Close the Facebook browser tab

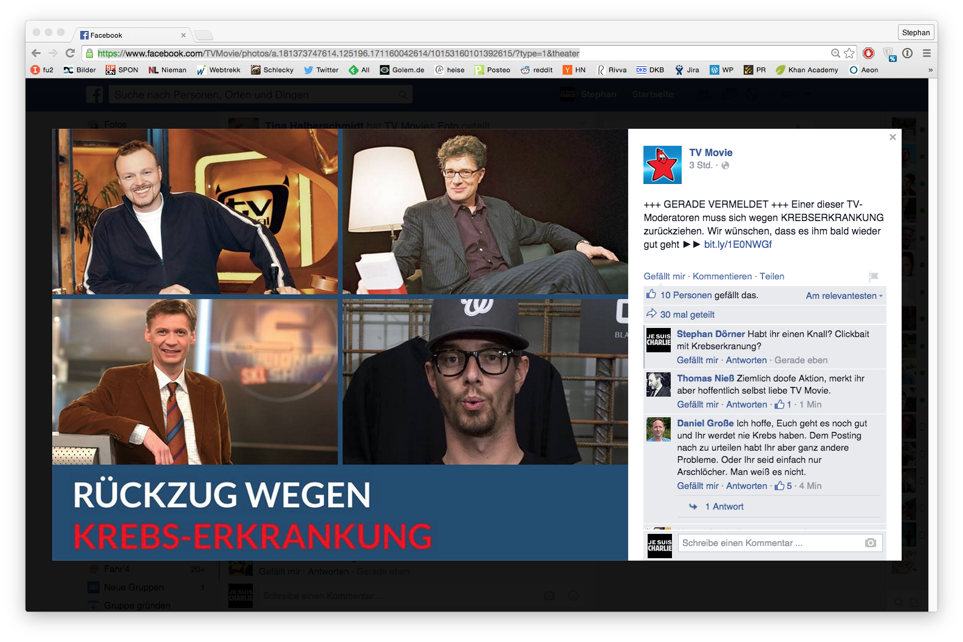[x=183, y=35]
